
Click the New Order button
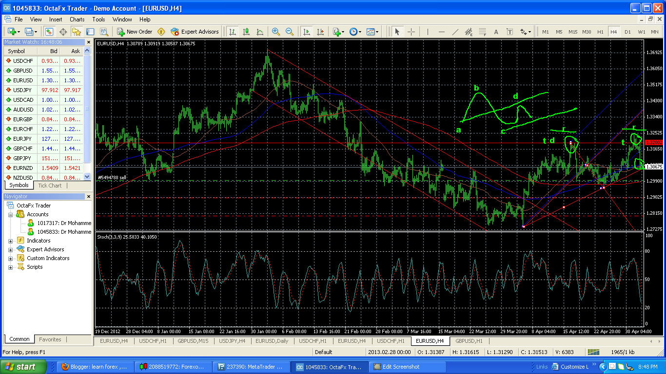coord(135,32)
